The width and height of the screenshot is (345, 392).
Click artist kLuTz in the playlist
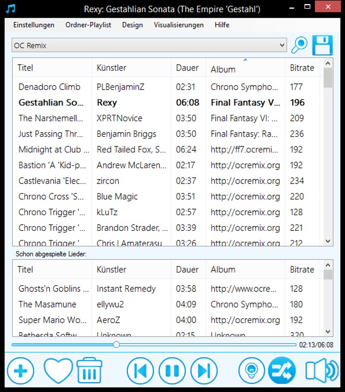107,212
